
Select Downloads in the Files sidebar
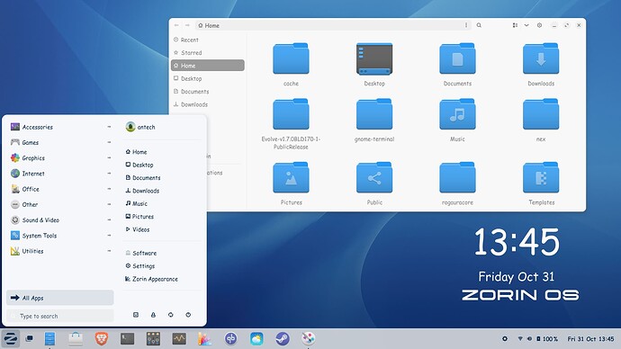(208, 104)
